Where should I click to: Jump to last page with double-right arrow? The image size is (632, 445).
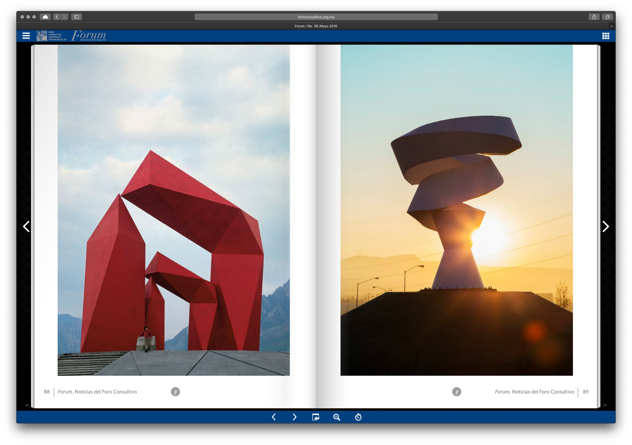coord(605,405)
